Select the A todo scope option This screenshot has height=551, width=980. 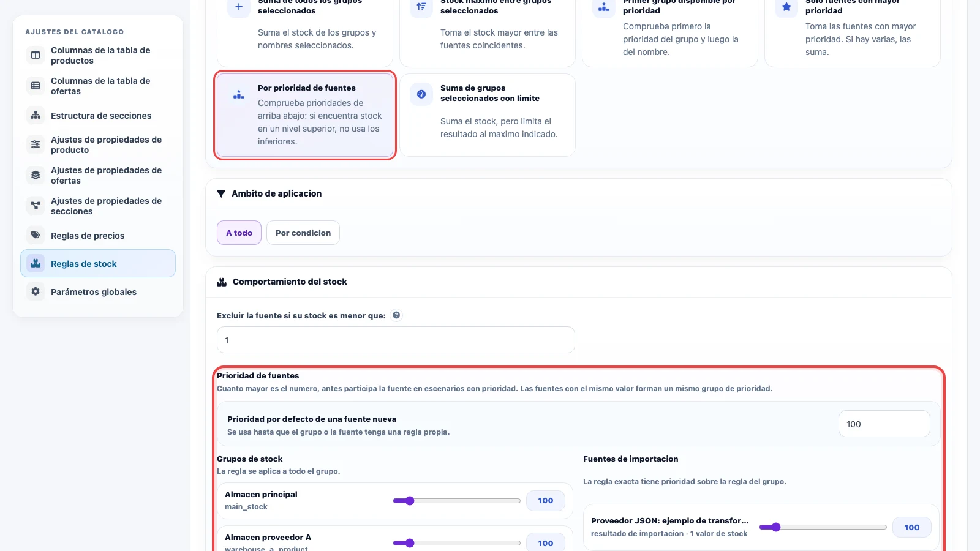click(239, 233)
